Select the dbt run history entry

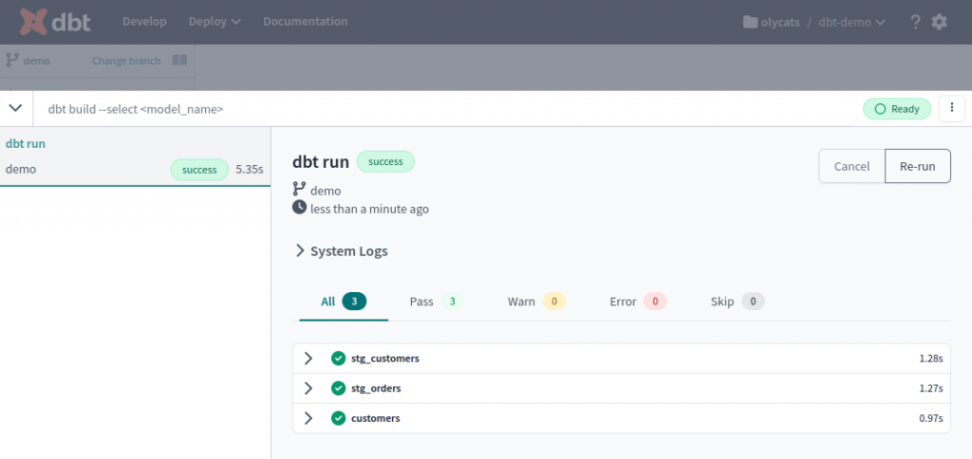pyautogui.click(x=135, y=156)
